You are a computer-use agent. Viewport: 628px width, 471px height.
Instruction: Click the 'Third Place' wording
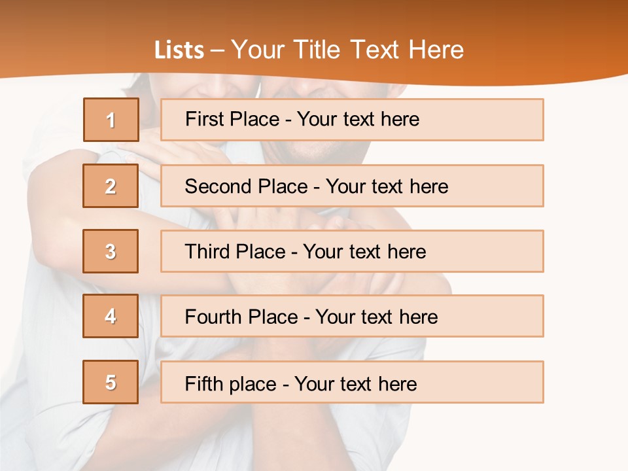pos(235,252)
